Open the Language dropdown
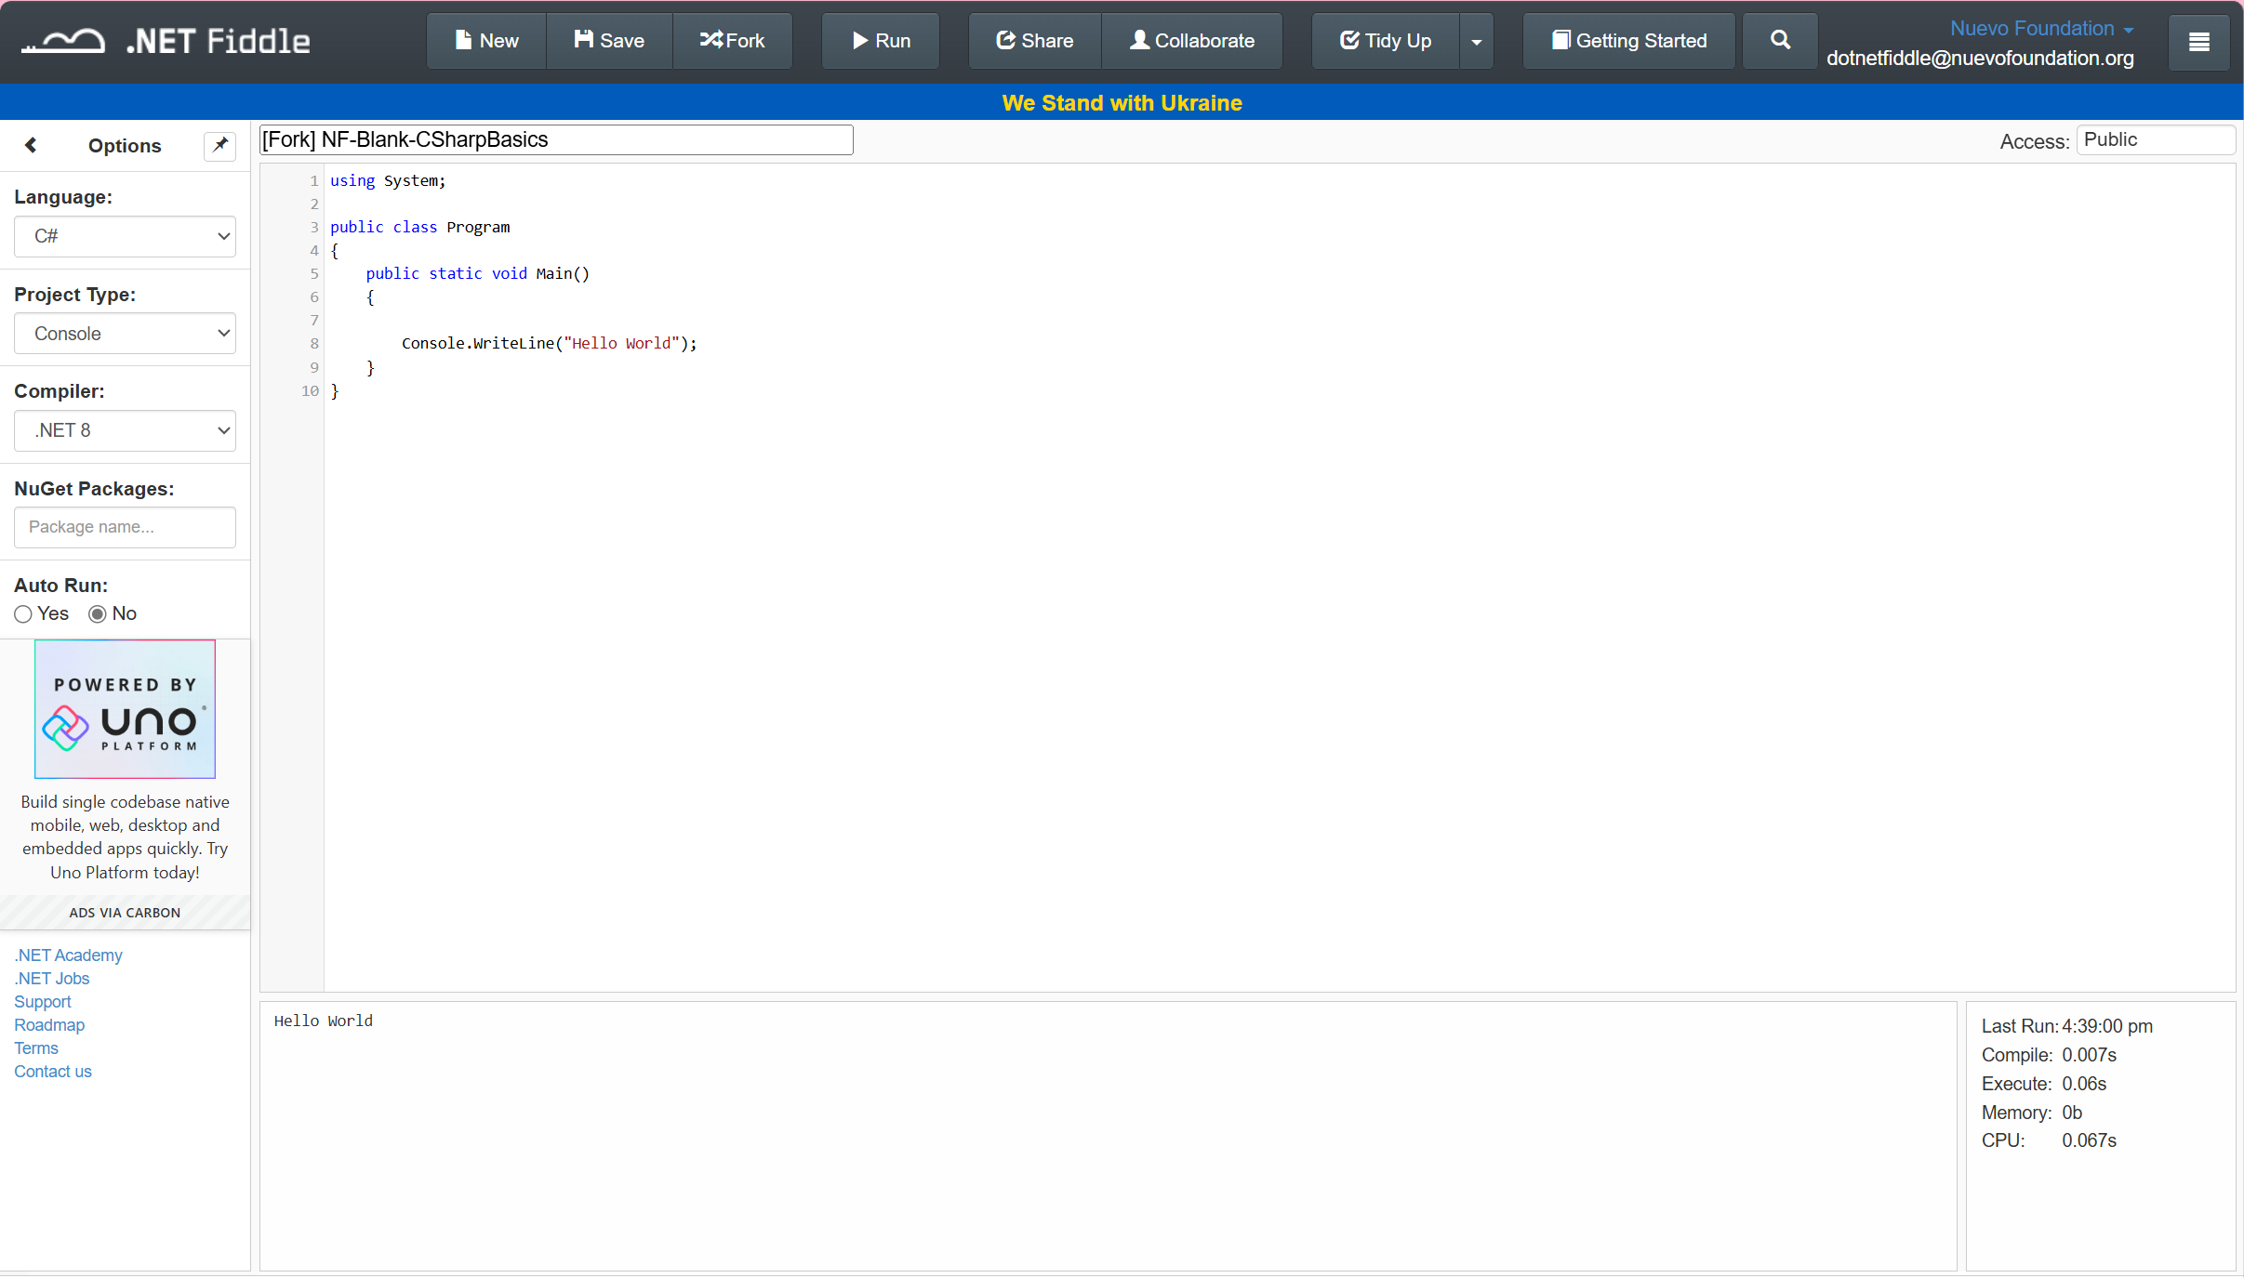Viewport: 2244px width, 1278px height. (x=125, y=236)
